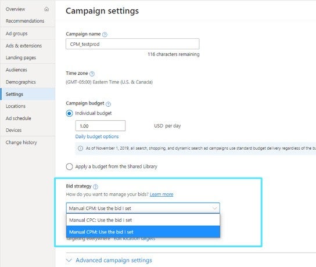This screenshot has height=267, width=316.
Task: Open Devices section
Action: coord(13,130)
